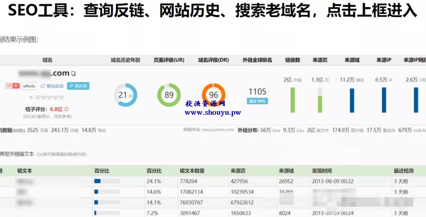
Task: Click the 超过 99% badge
Action: pyautogui.click(x=257, y=101)
